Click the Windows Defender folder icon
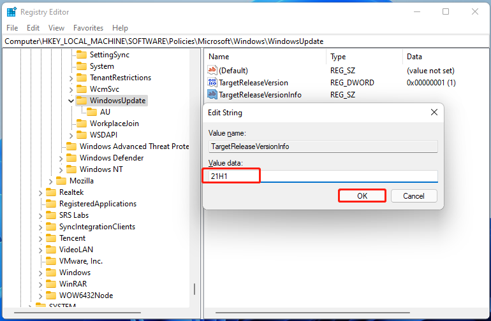 71,158
